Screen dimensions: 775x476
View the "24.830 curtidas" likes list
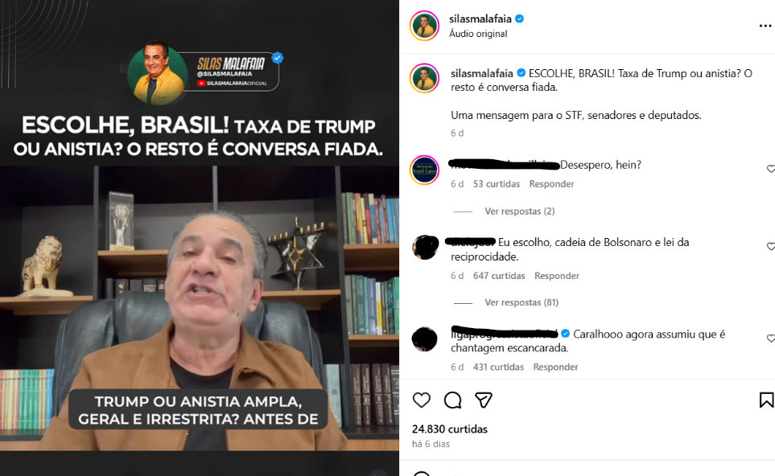(x=449, y=429)
